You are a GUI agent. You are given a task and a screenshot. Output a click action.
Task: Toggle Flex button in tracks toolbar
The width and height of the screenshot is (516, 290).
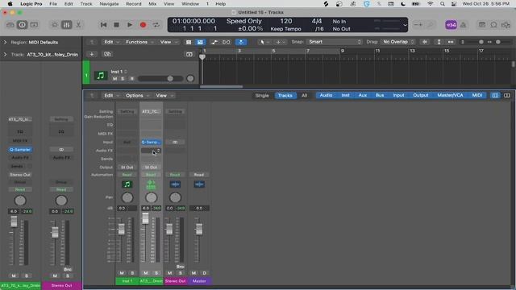point(227,42)
